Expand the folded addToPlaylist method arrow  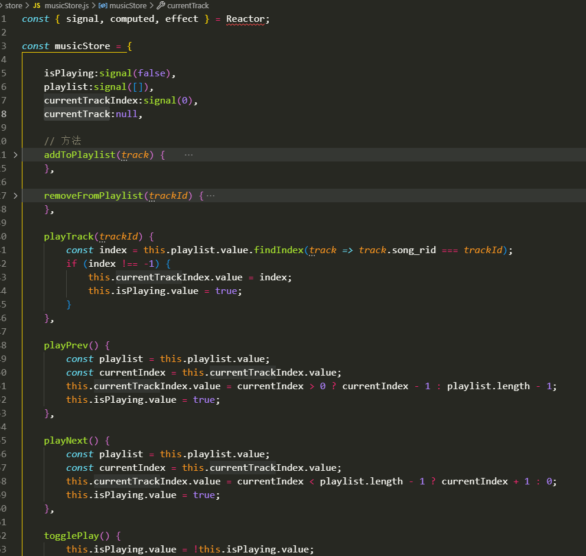15,155
